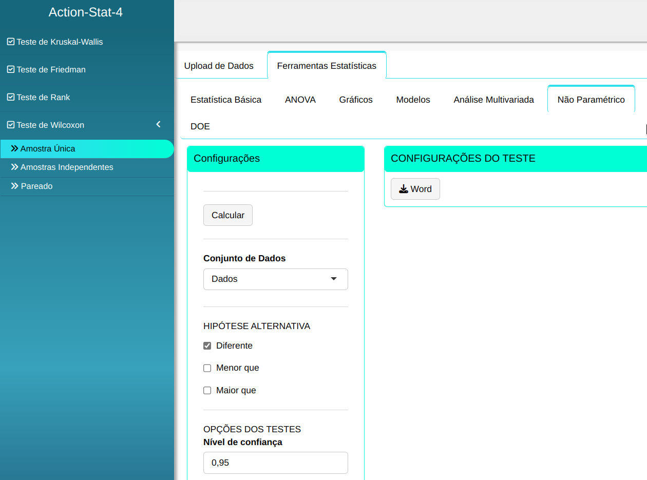The width and height of the screenshot is (647, 480).
Task: Open the ANOVA tab
Action: 300,100
